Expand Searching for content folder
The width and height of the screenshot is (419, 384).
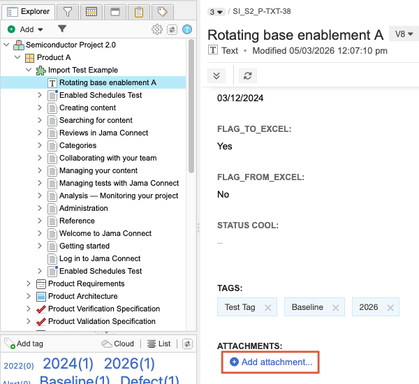pyautogui.click(x=40, y=120)
